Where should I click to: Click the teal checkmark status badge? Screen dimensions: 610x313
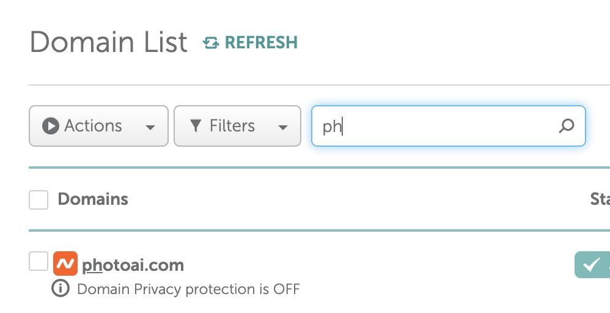click(x=592, y=265)
